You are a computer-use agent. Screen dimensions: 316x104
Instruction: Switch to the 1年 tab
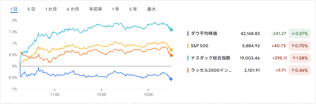115,9
